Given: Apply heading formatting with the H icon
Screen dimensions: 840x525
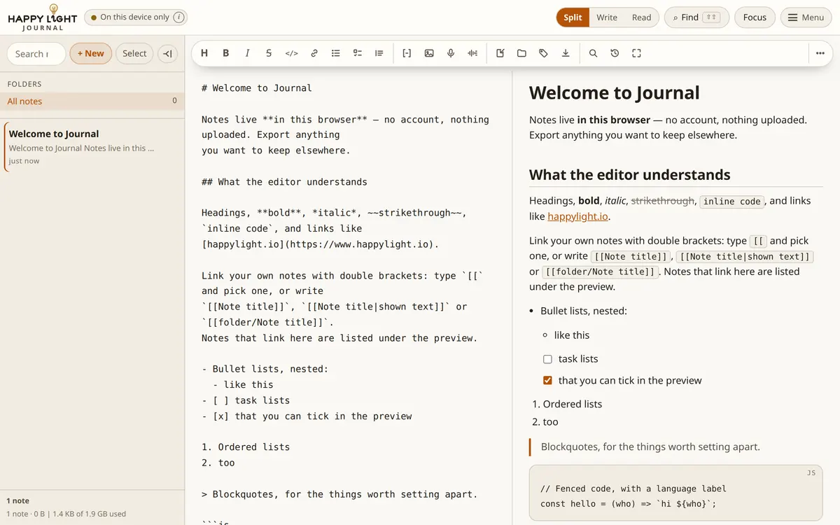Looking at the screenshot, I should click(x=204, y=53).
